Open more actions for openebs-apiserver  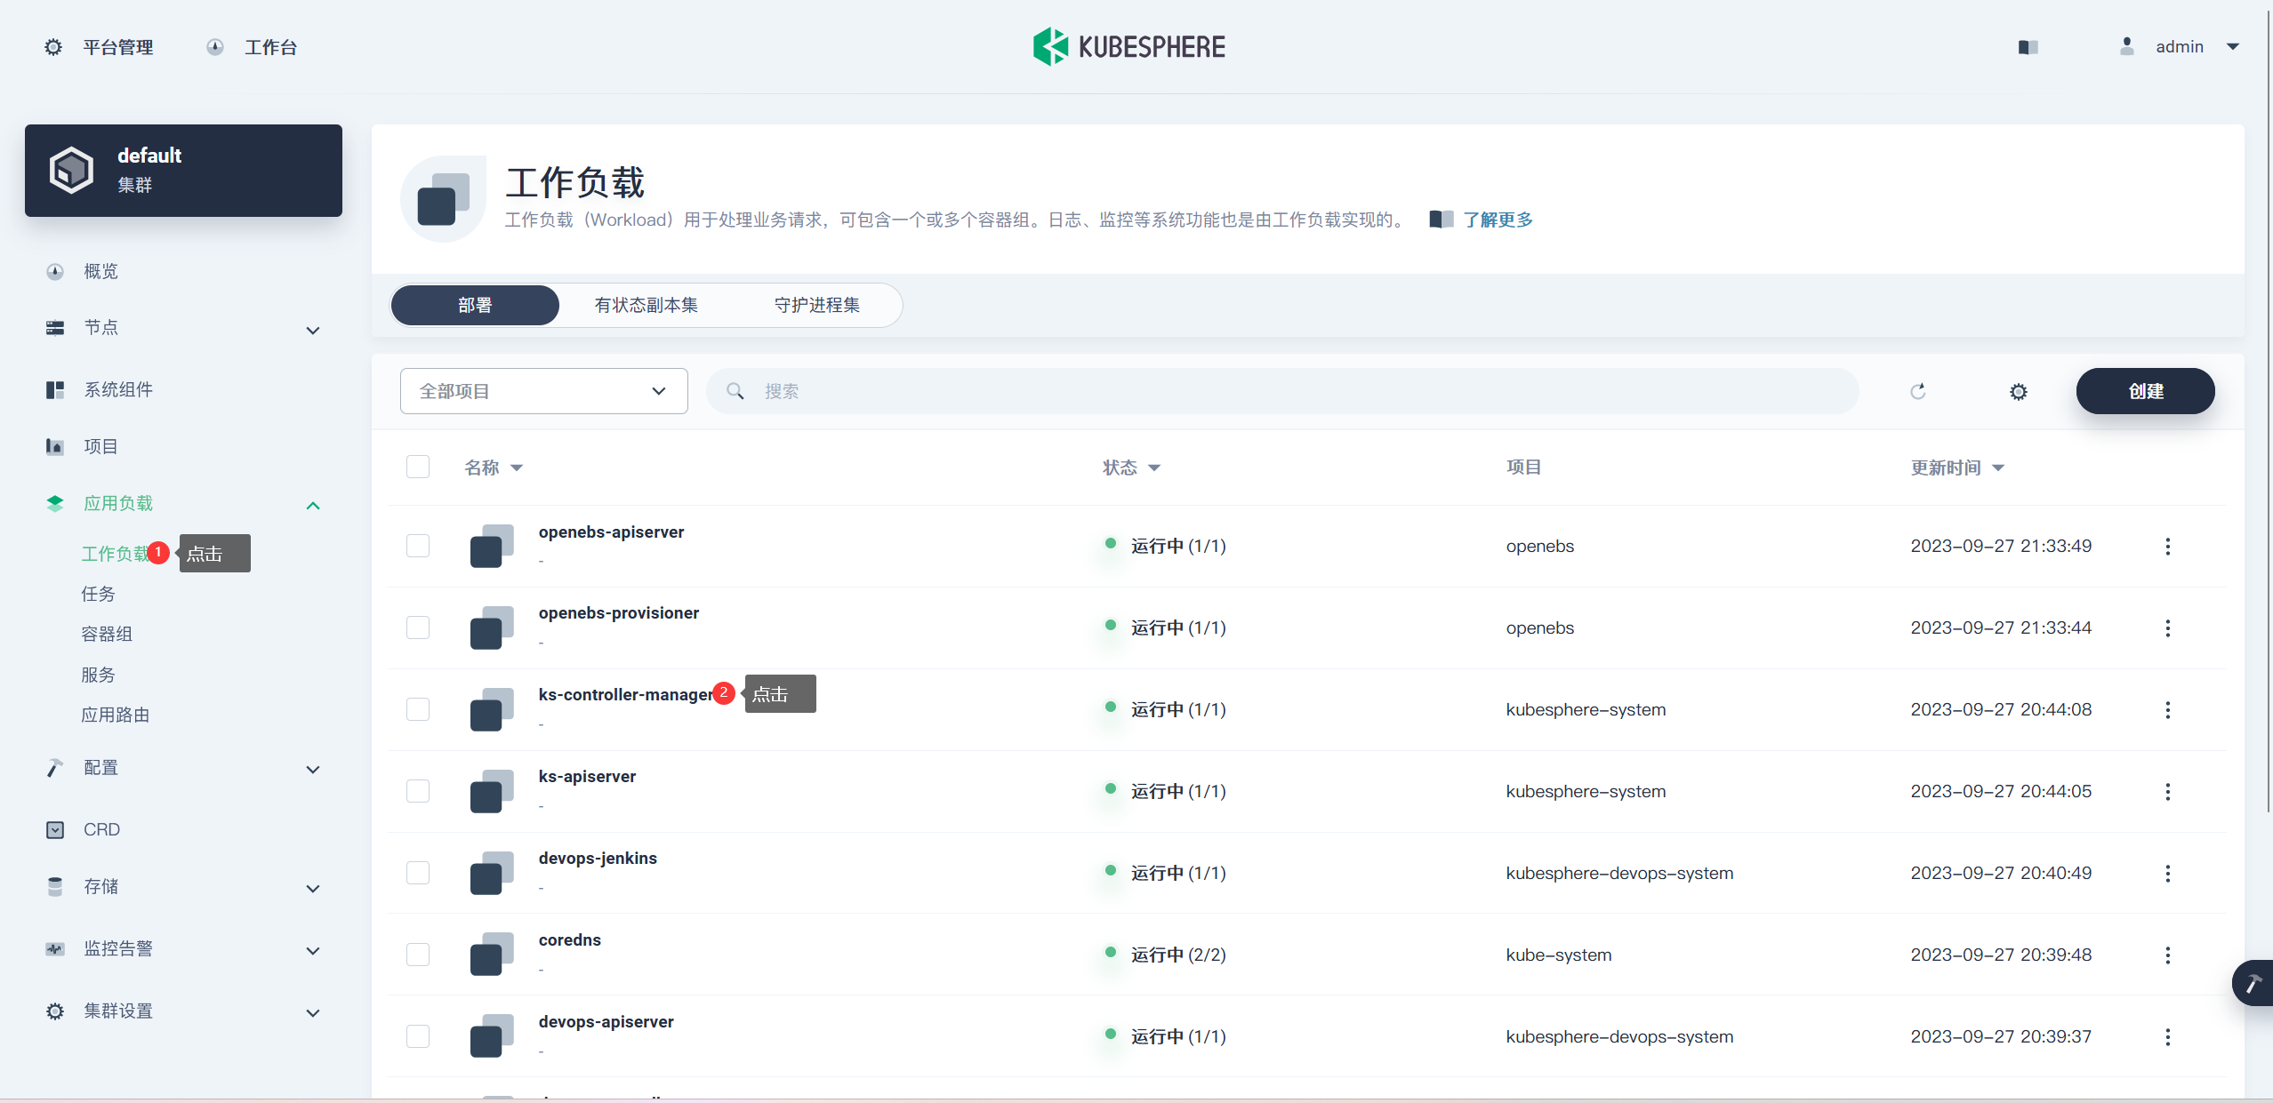pos(2167,546)
